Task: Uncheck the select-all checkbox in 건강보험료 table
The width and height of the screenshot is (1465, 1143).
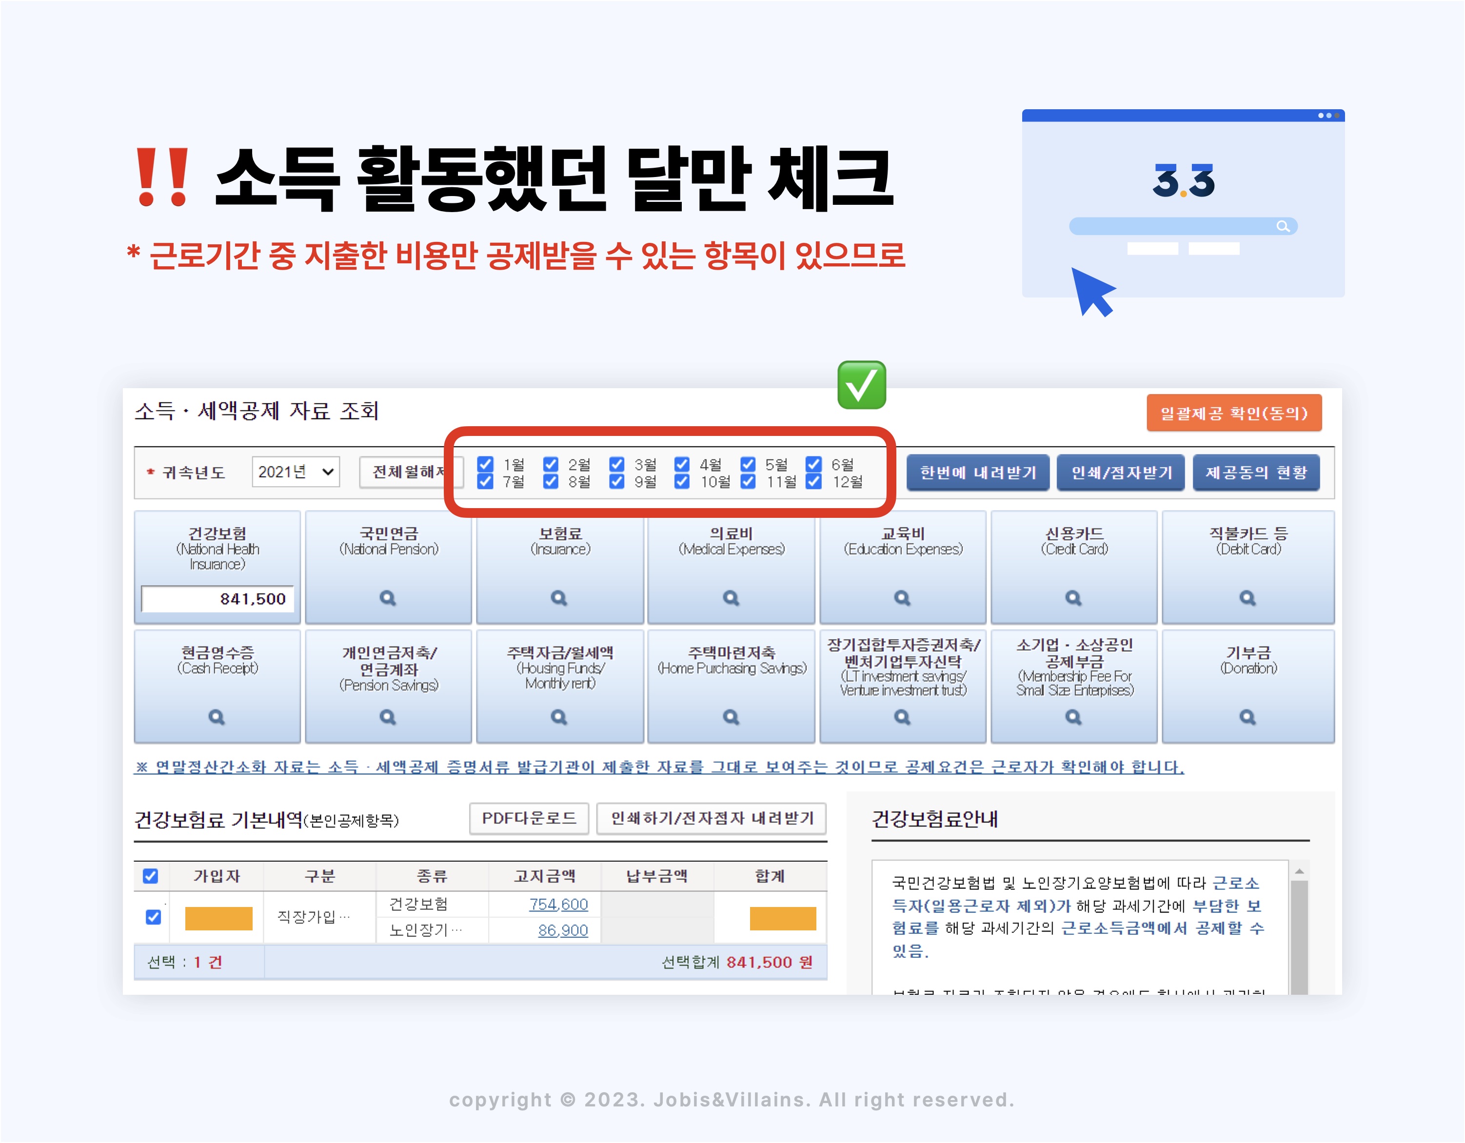Action: click(152, 876)
